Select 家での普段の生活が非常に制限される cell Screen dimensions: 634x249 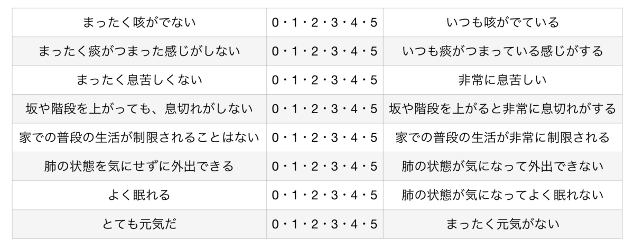pyautogui.click(x=502, y=138)
